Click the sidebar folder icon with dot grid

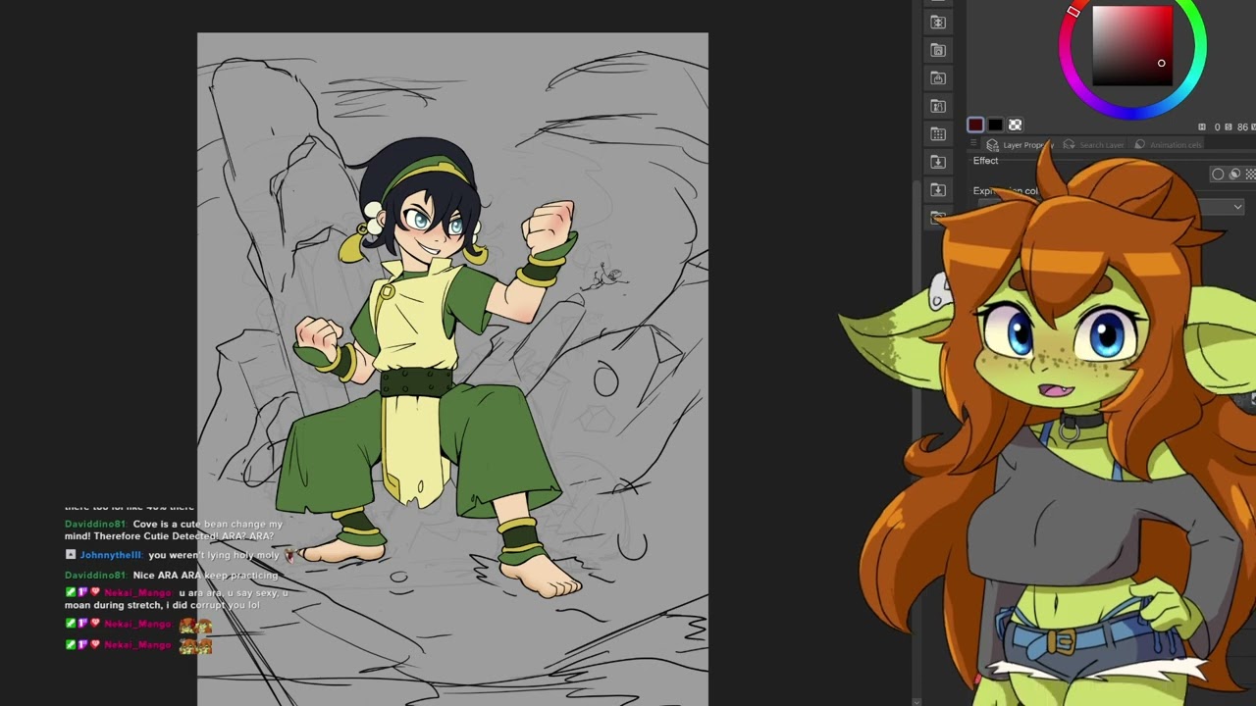[938, 133]
